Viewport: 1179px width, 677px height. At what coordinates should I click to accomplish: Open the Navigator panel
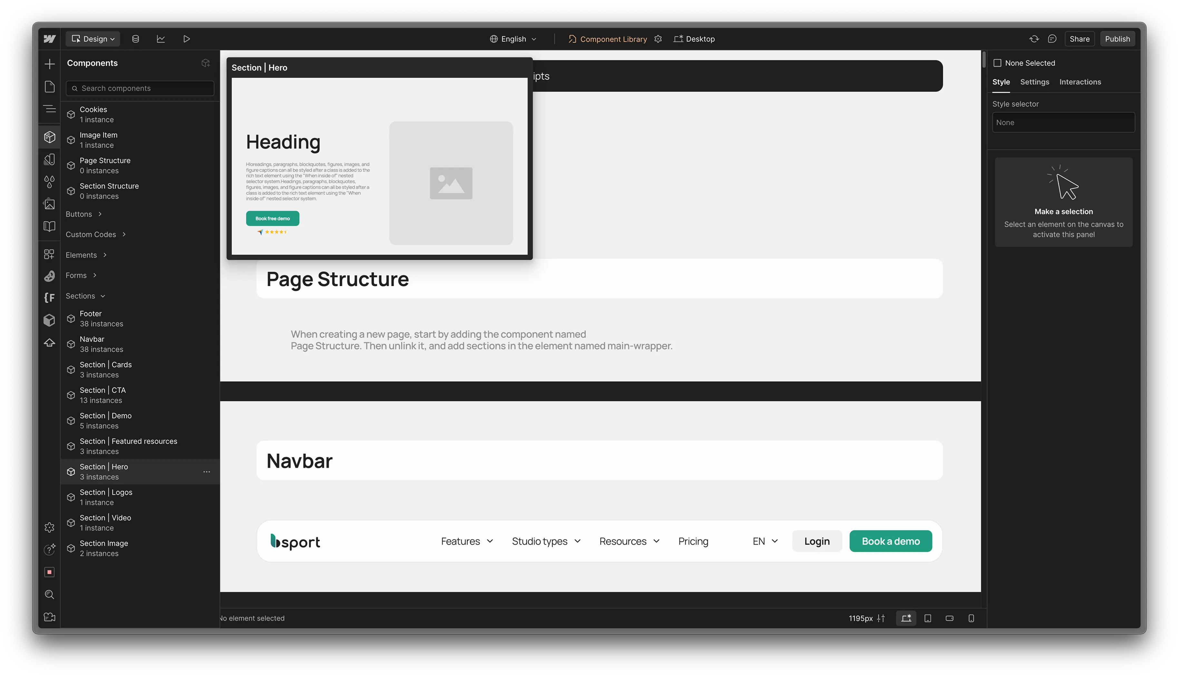(49, 109)
